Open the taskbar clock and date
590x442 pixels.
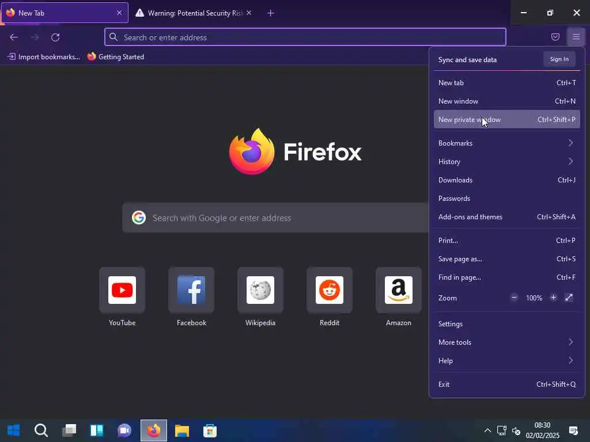point(542,430)
